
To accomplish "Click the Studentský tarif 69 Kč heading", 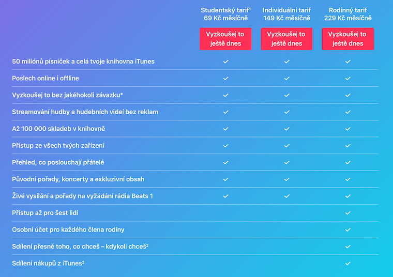I will [225, 14].
